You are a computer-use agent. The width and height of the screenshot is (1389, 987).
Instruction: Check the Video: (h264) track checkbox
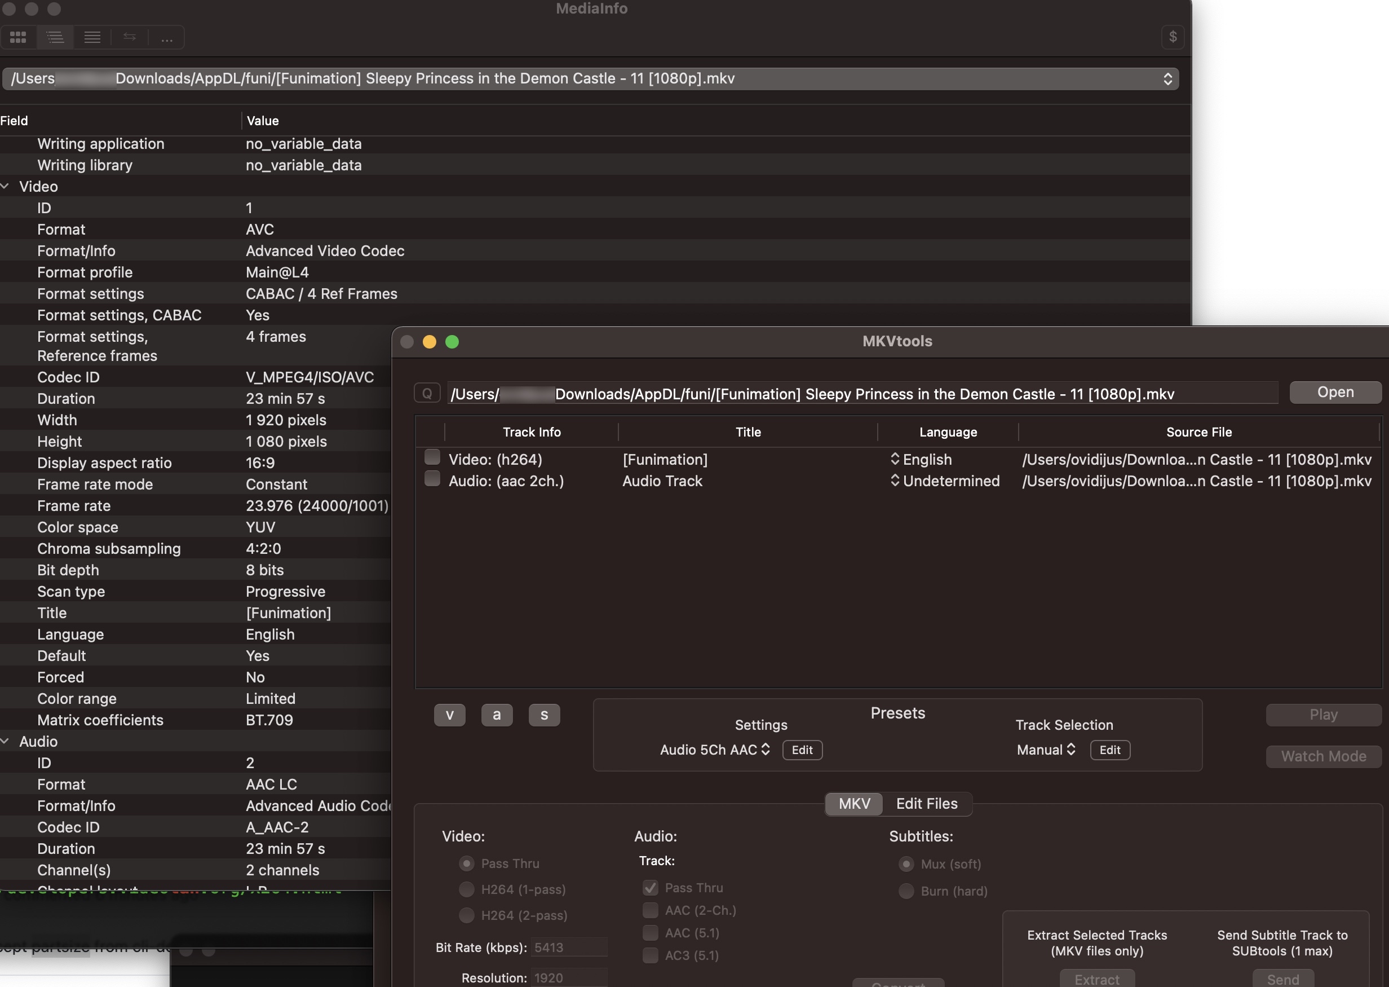(431, 456)
